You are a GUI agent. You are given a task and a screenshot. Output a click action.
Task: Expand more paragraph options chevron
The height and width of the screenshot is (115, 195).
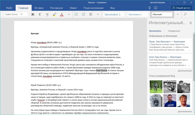[x=98, y=14]
